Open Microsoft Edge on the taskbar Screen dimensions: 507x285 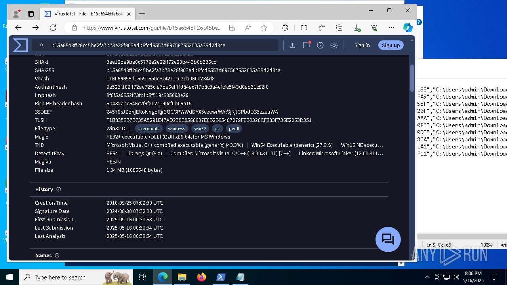[x=163, y=277]
